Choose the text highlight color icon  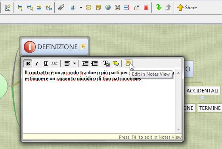click(x=116, y=63)
